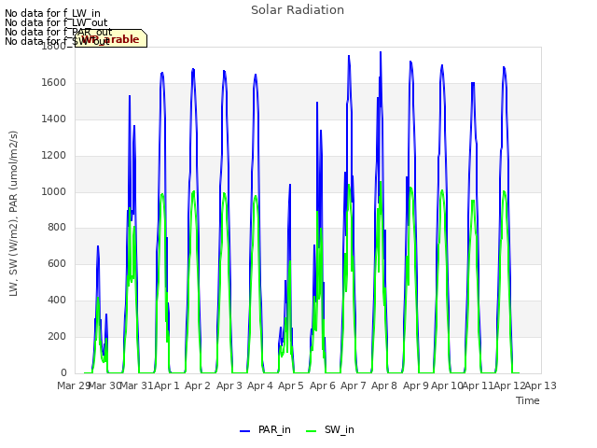Screen dimensions: 597x448
Task: Click the Apr 2 x-axis tick label
Action: 198,385
